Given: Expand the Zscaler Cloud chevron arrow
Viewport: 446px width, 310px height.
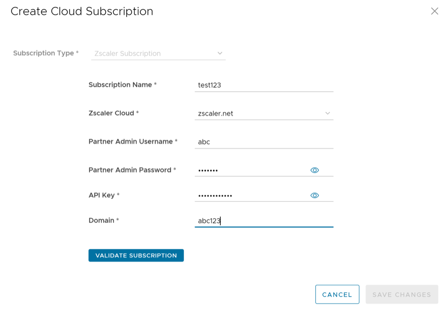Looking at the screenshot, I should click(328, 113).
